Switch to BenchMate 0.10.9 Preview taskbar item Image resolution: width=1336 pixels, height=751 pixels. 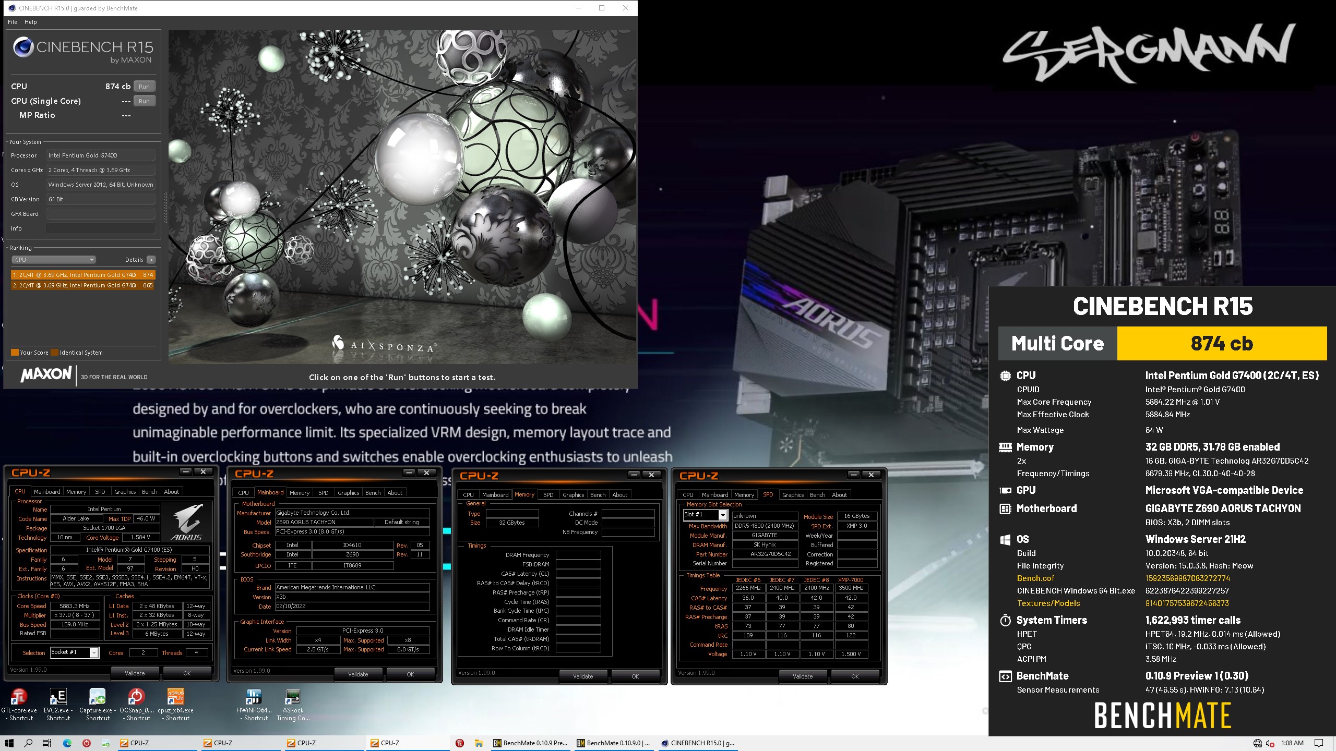(531, 743)
